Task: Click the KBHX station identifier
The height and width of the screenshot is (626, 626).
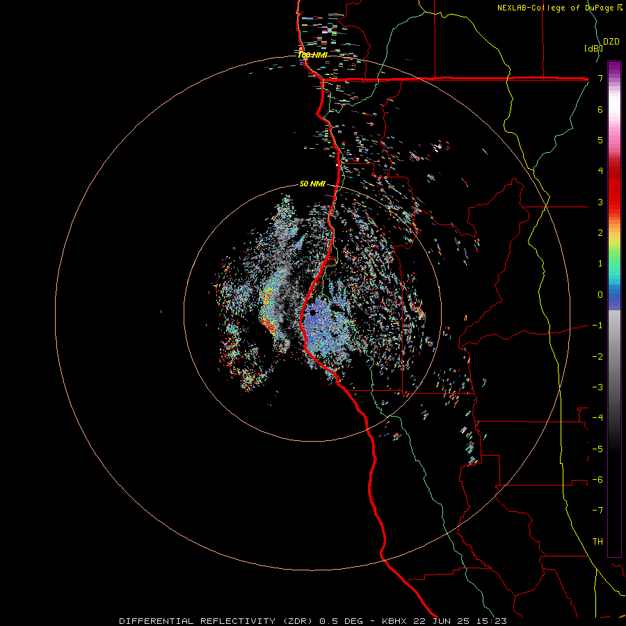Action: (394, 621)
